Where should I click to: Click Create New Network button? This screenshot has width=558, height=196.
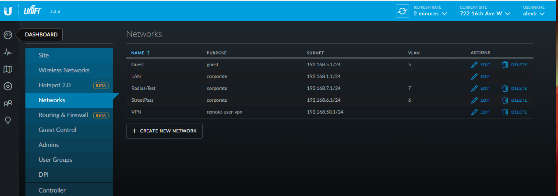pyautogui.click(x=164, y=131)
